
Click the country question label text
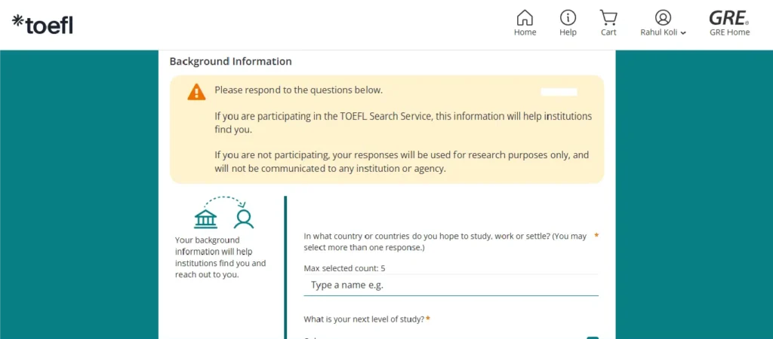(445, 241)
